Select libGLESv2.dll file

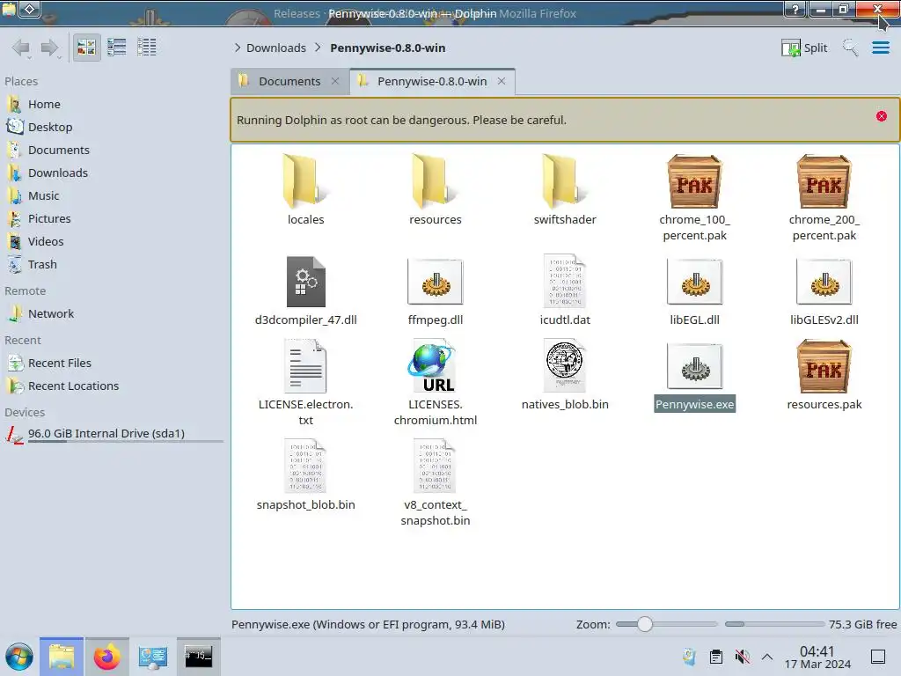pos(824,290)
